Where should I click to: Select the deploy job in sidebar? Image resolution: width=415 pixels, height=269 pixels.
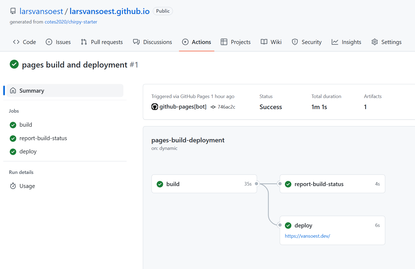[28, 152]
